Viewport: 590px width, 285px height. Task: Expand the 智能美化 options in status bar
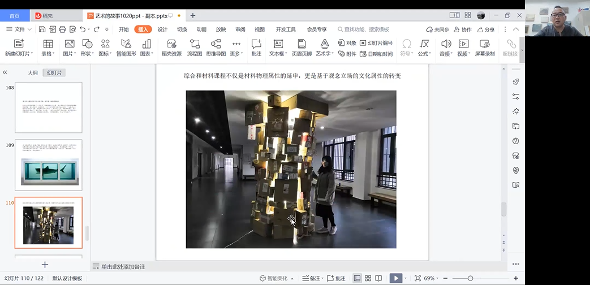(x=292, y=278)
